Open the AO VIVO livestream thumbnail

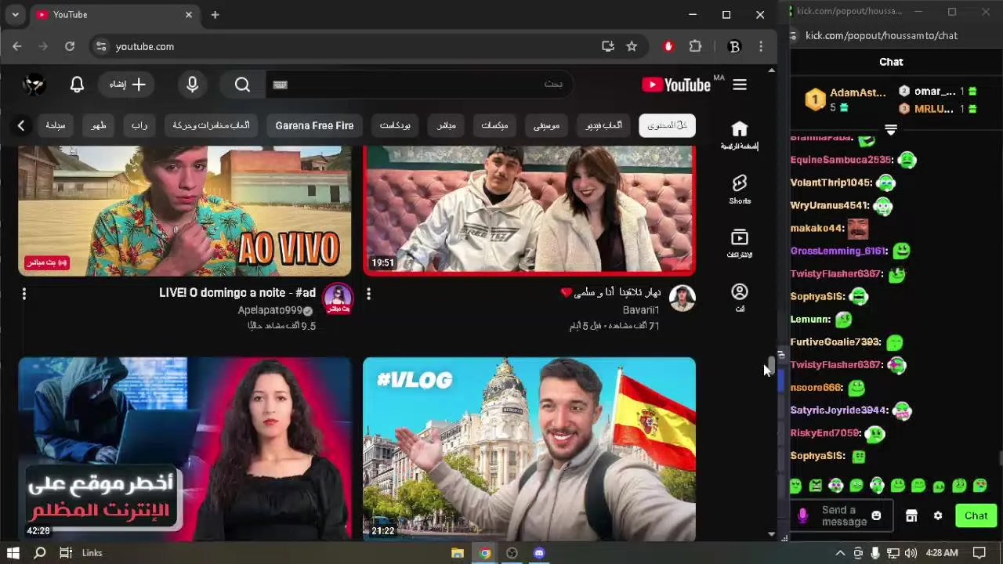click(185, 210)
